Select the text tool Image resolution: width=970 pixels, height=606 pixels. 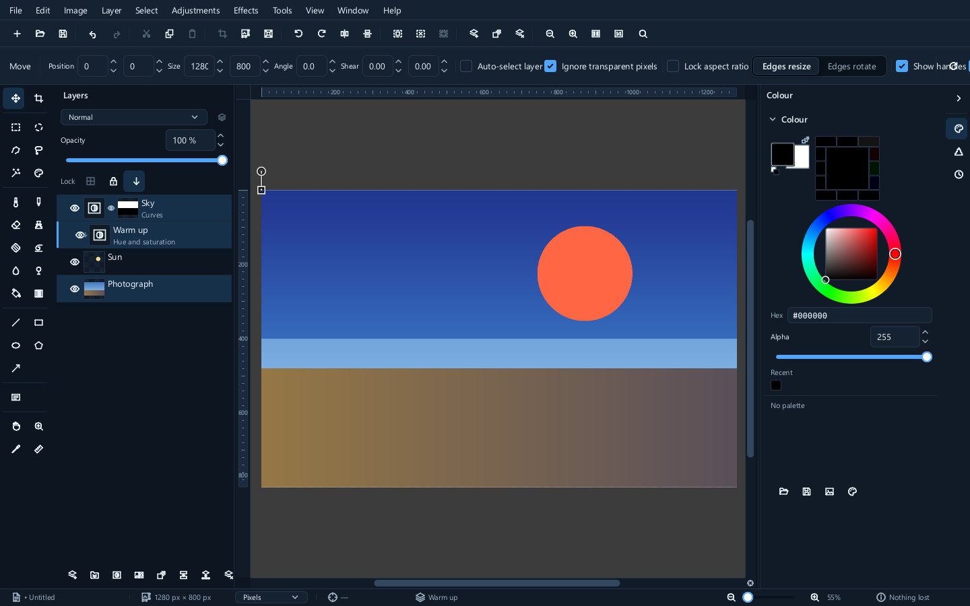(15, 397)
